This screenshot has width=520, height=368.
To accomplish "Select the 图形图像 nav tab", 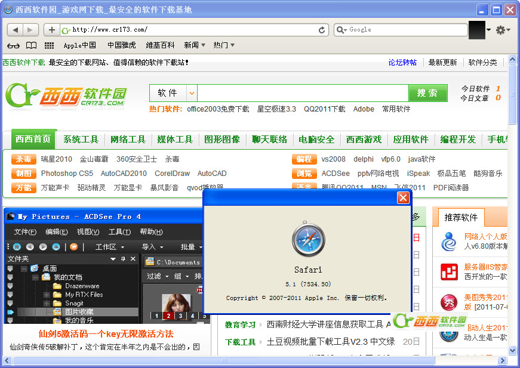I will point(222,140).
